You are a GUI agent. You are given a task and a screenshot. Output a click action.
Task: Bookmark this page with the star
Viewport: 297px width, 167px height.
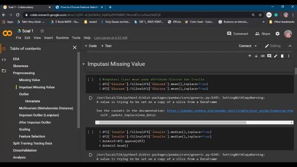[x=260, y=15]
